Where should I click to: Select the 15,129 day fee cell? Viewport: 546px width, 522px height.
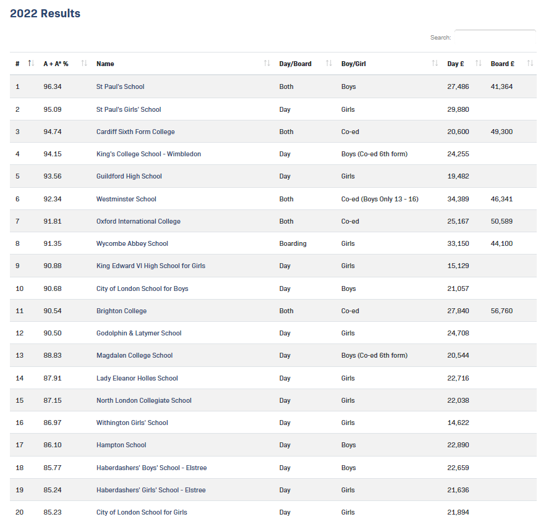(x=458, y=266)
